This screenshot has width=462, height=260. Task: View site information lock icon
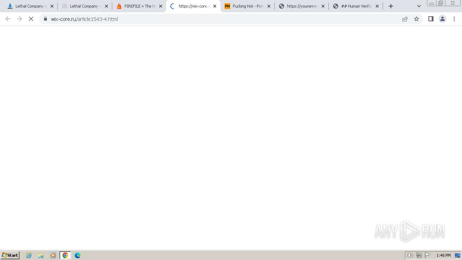tap(45, 19)
